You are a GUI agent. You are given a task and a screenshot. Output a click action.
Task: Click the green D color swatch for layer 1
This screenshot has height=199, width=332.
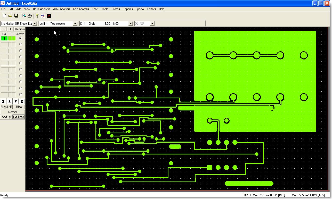click(10, 38)
